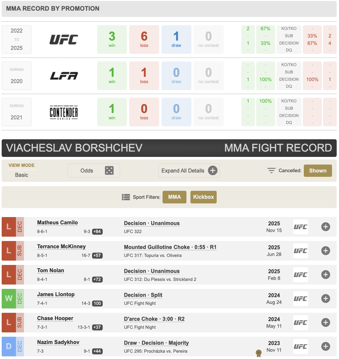This screenshot has height=359, width=339.
Task: Click the dice icon beside Odds
Action: [x=109, y=171]
